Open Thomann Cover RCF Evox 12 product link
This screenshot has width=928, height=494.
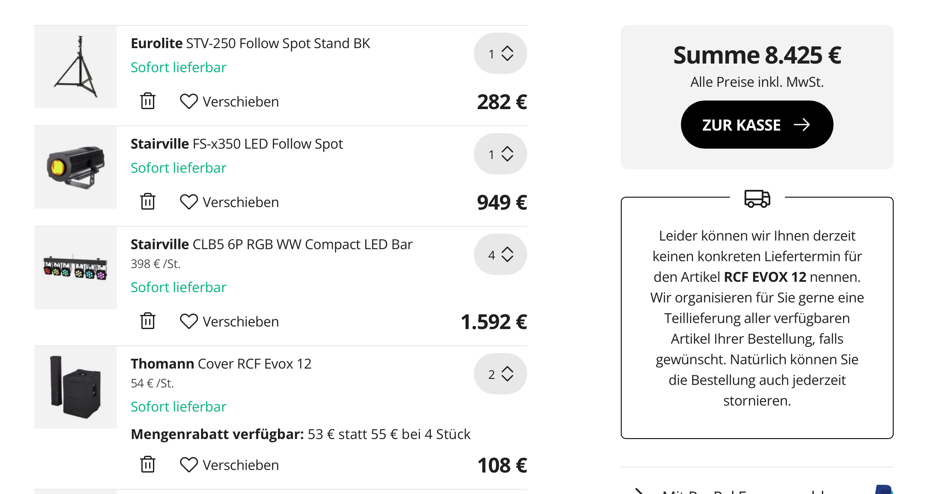point(221,364)
